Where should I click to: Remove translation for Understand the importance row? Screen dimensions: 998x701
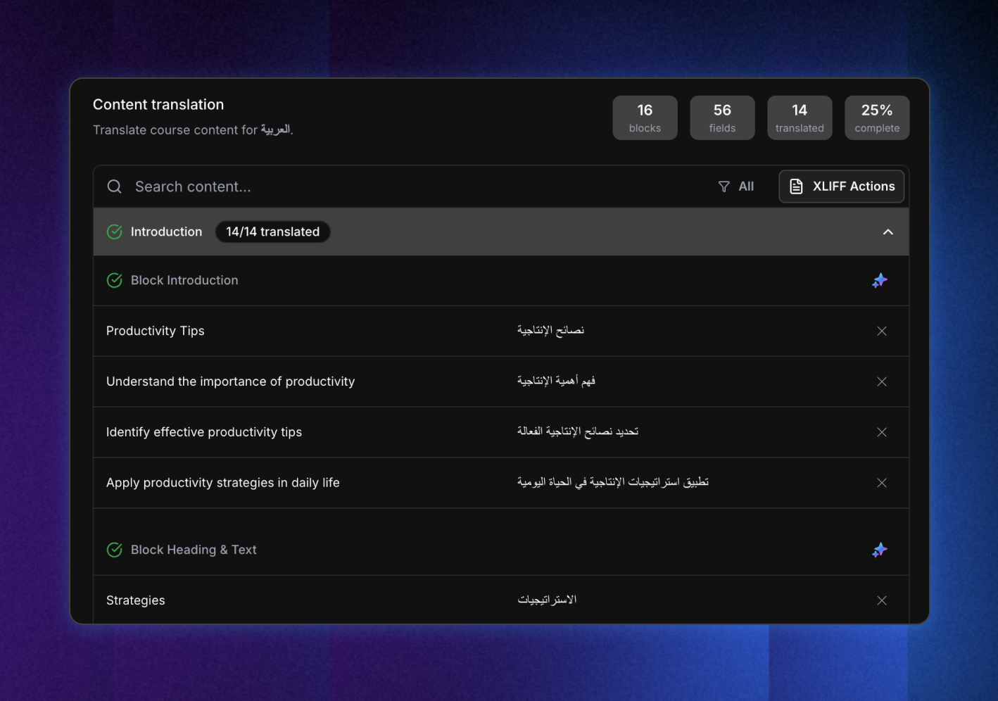coord(881,381)
